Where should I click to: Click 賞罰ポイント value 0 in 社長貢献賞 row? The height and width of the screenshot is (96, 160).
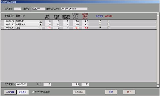click(x=48, y=25)
